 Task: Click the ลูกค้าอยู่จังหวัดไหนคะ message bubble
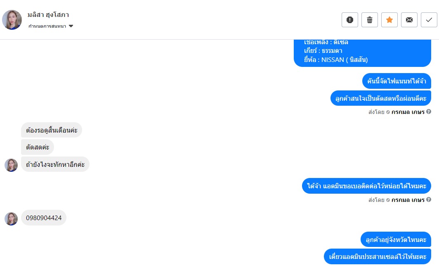tap(396, 240)
